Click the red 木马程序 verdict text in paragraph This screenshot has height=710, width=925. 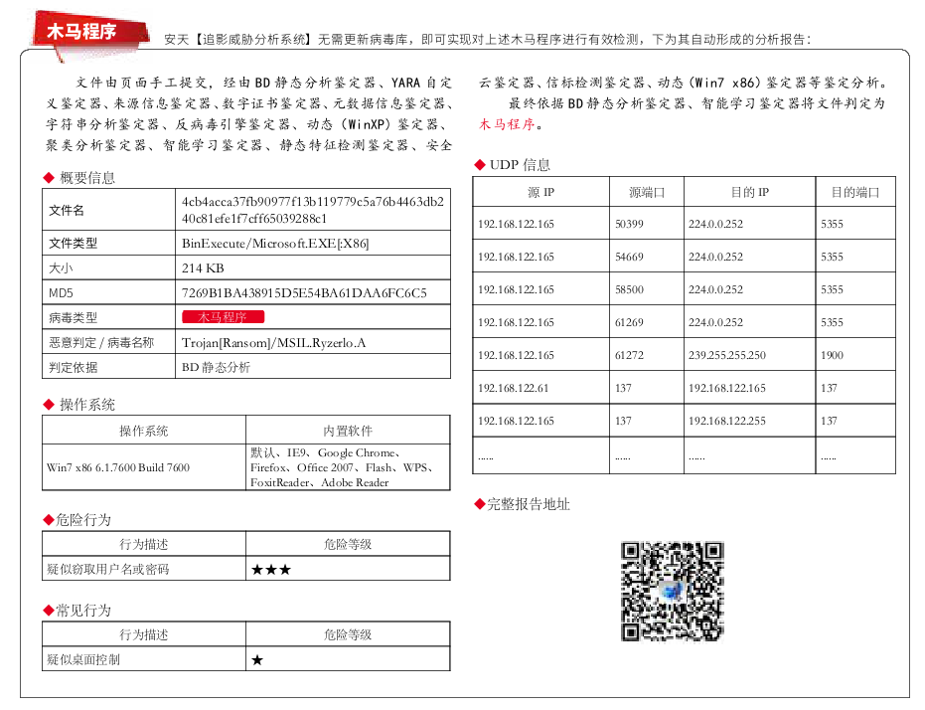[x=506, y=124]
